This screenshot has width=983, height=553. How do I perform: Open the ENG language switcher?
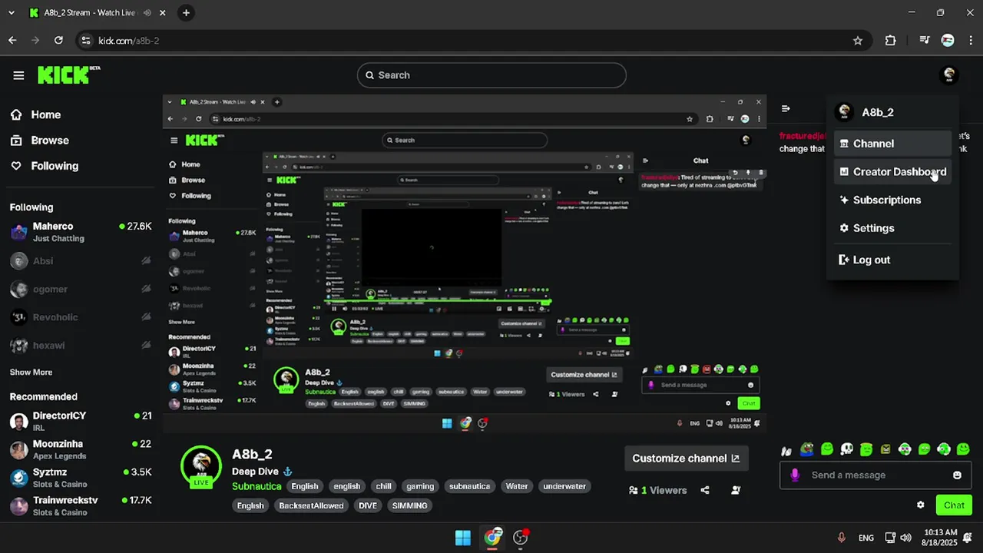click(x=866, y=538)
